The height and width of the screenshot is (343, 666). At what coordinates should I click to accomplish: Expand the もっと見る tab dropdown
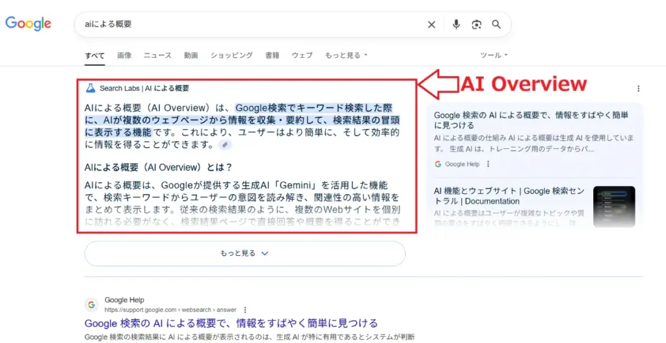(346, 55)
